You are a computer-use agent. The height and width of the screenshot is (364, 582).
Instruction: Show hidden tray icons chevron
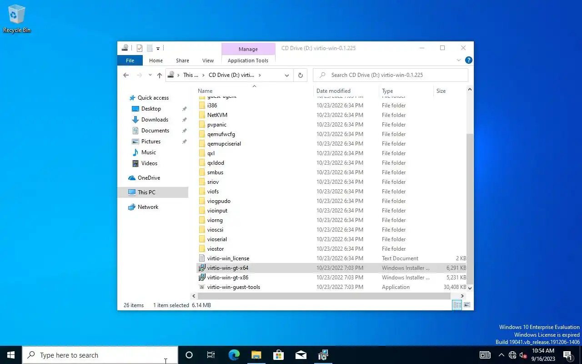(x=501, y=355)
